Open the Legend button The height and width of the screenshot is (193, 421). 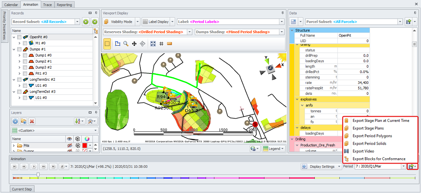pyautogui.click(x=274, y=149)
